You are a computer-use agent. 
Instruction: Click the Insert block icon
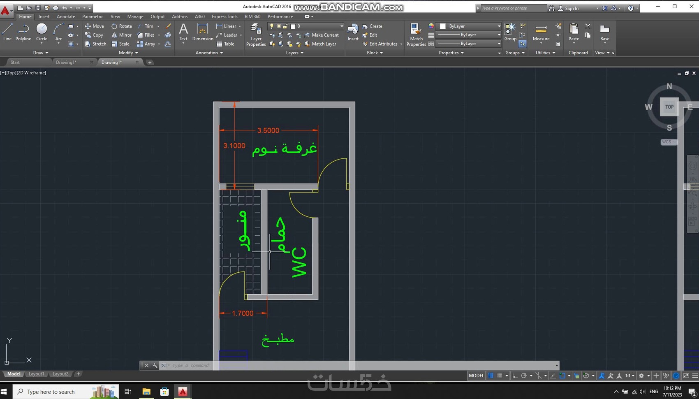click(x=353, y=32)
